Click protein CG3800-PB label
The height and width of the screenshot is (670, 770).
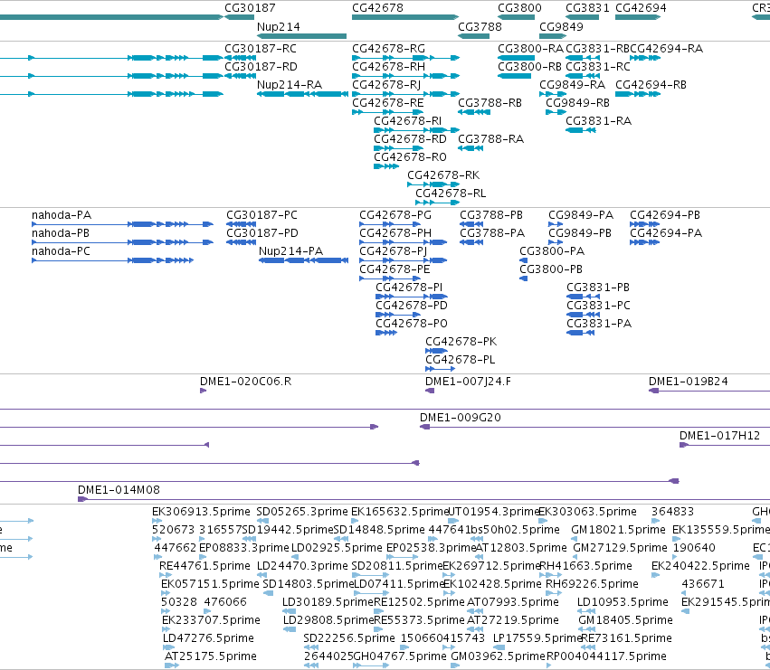click(x=551, y=269)
